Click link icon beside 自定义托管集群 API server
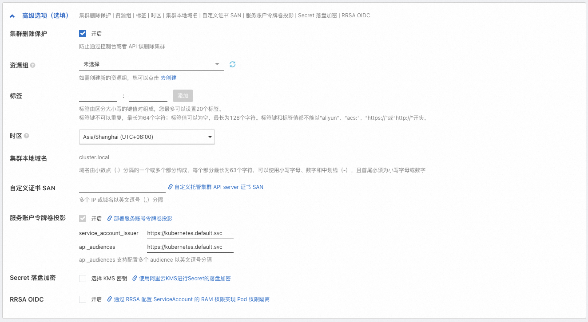 click(170, 187)
